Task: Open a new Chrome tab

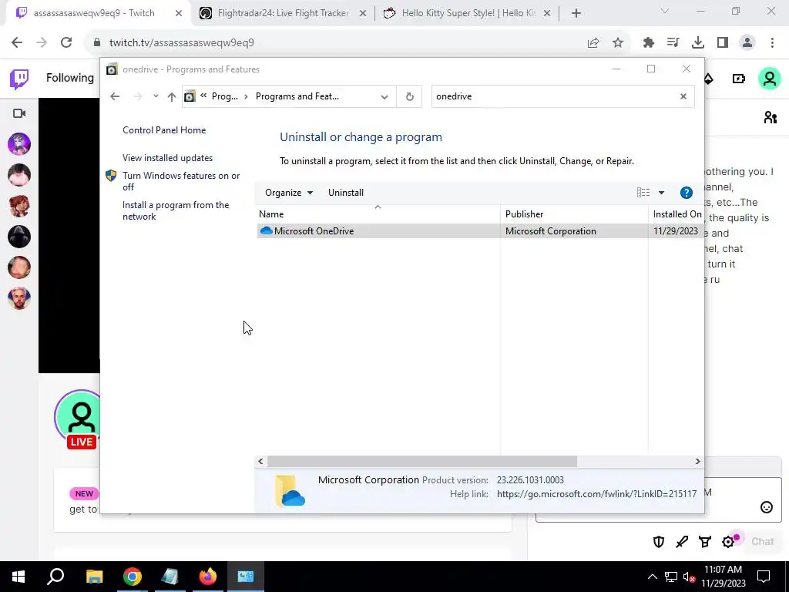Action: tap(576, 13)
